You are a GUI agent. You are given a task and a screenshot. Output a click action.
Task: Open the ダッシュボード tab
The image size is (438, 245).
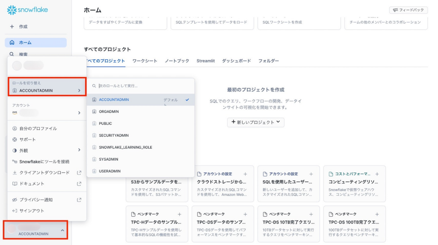pos(236,61)
